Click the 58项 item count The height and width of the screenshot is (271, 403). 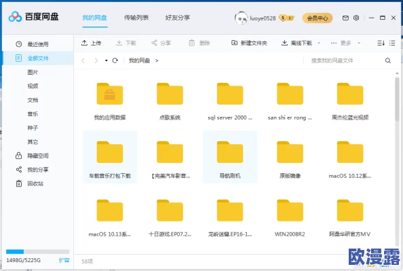click(x=87, y=261)
